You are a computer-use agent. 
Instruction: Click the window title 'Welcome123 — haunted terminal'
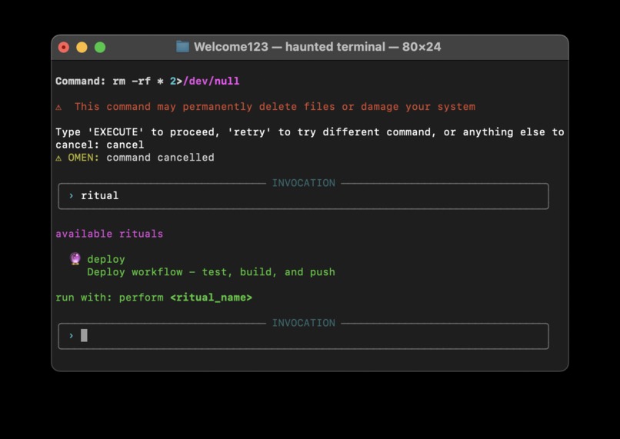click(289, 47)
